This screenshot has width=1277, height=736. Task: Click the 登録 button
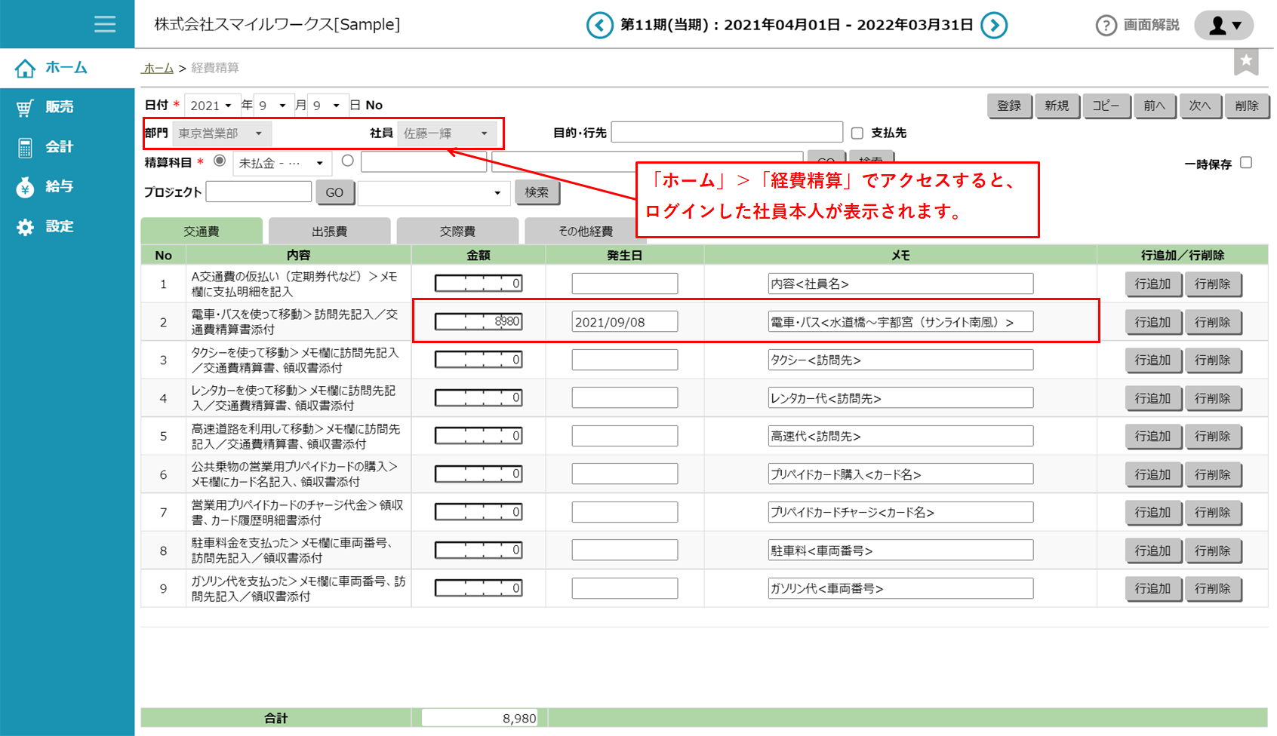1009,106
